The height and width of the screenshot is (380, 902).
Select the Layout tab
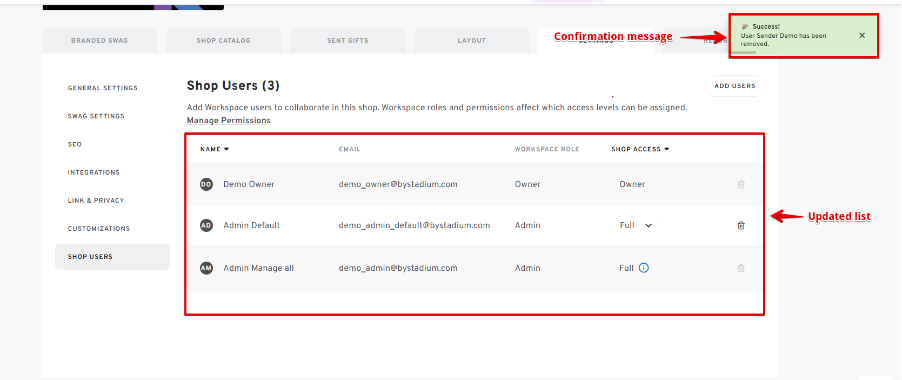(x=471, y=41)
